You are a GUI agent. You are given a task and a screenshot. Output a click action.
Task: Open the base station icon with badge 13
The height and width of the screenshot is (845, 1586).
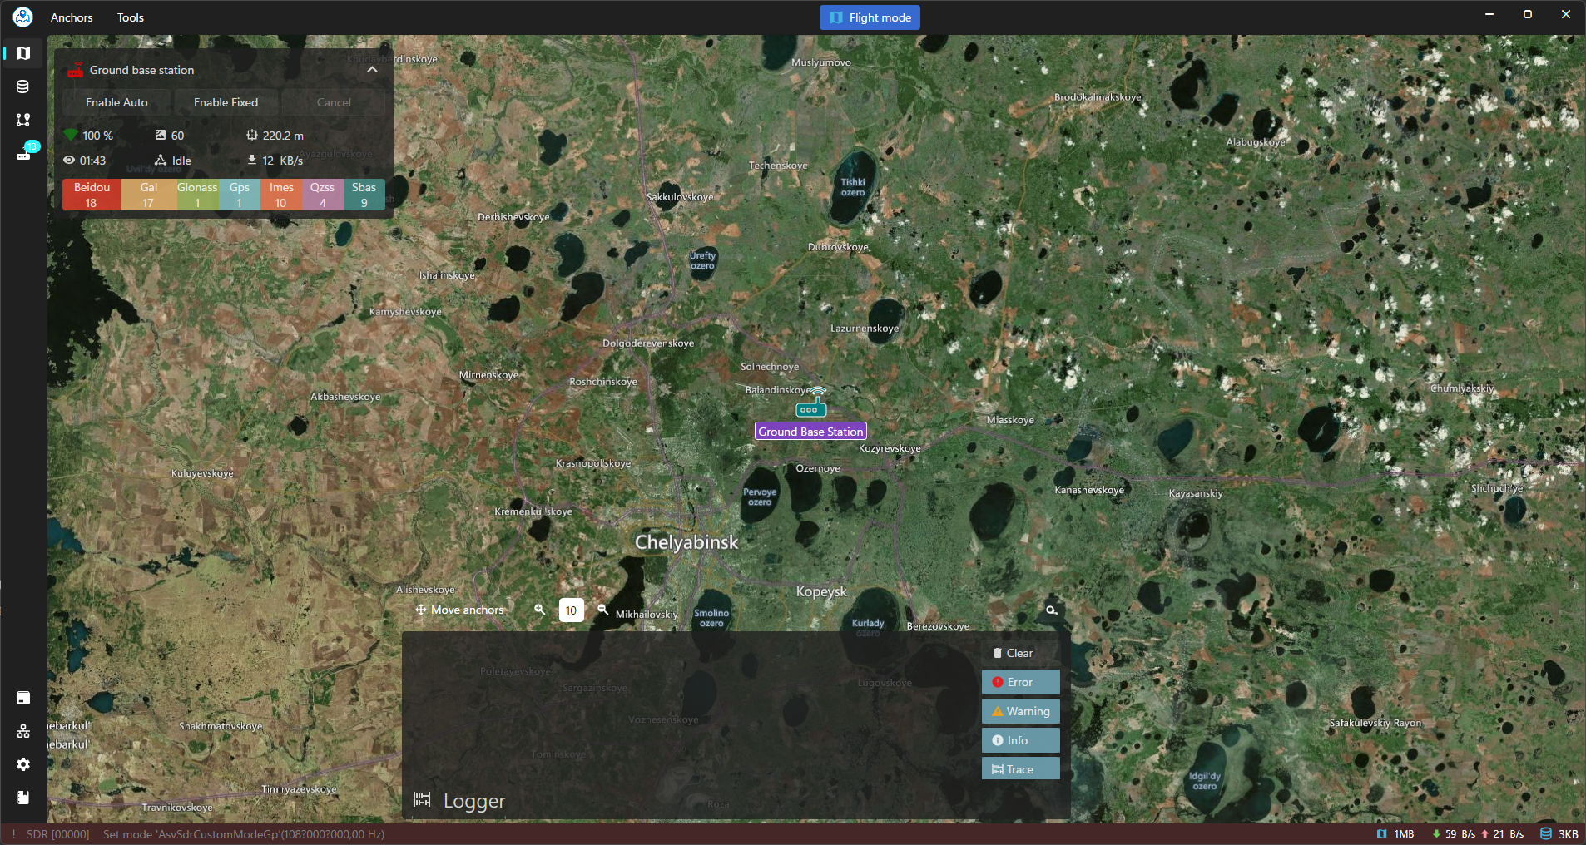[x=24, y=154]
